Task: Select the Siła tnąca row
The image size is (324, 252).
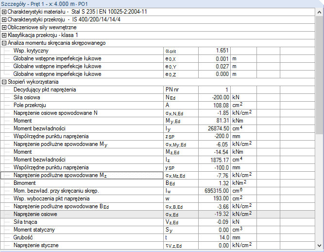Action: point(158,222)
